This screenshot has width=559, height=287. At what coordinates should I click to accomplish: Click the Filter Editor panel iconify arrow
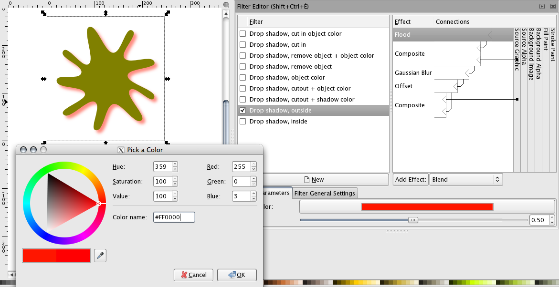tap(542, 6)
